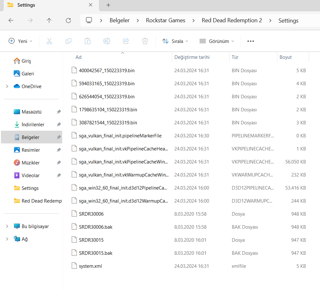The width and height of the screenshot is (320, 291).
Task: Click the Delete trash icon
Action: coord(145,41)
